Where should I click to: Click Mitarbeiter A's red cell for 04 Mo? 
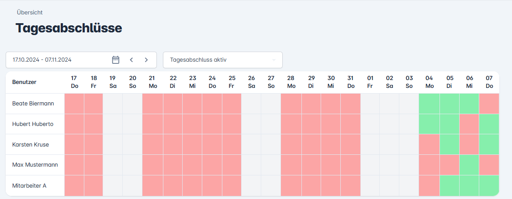click(429, 185)
